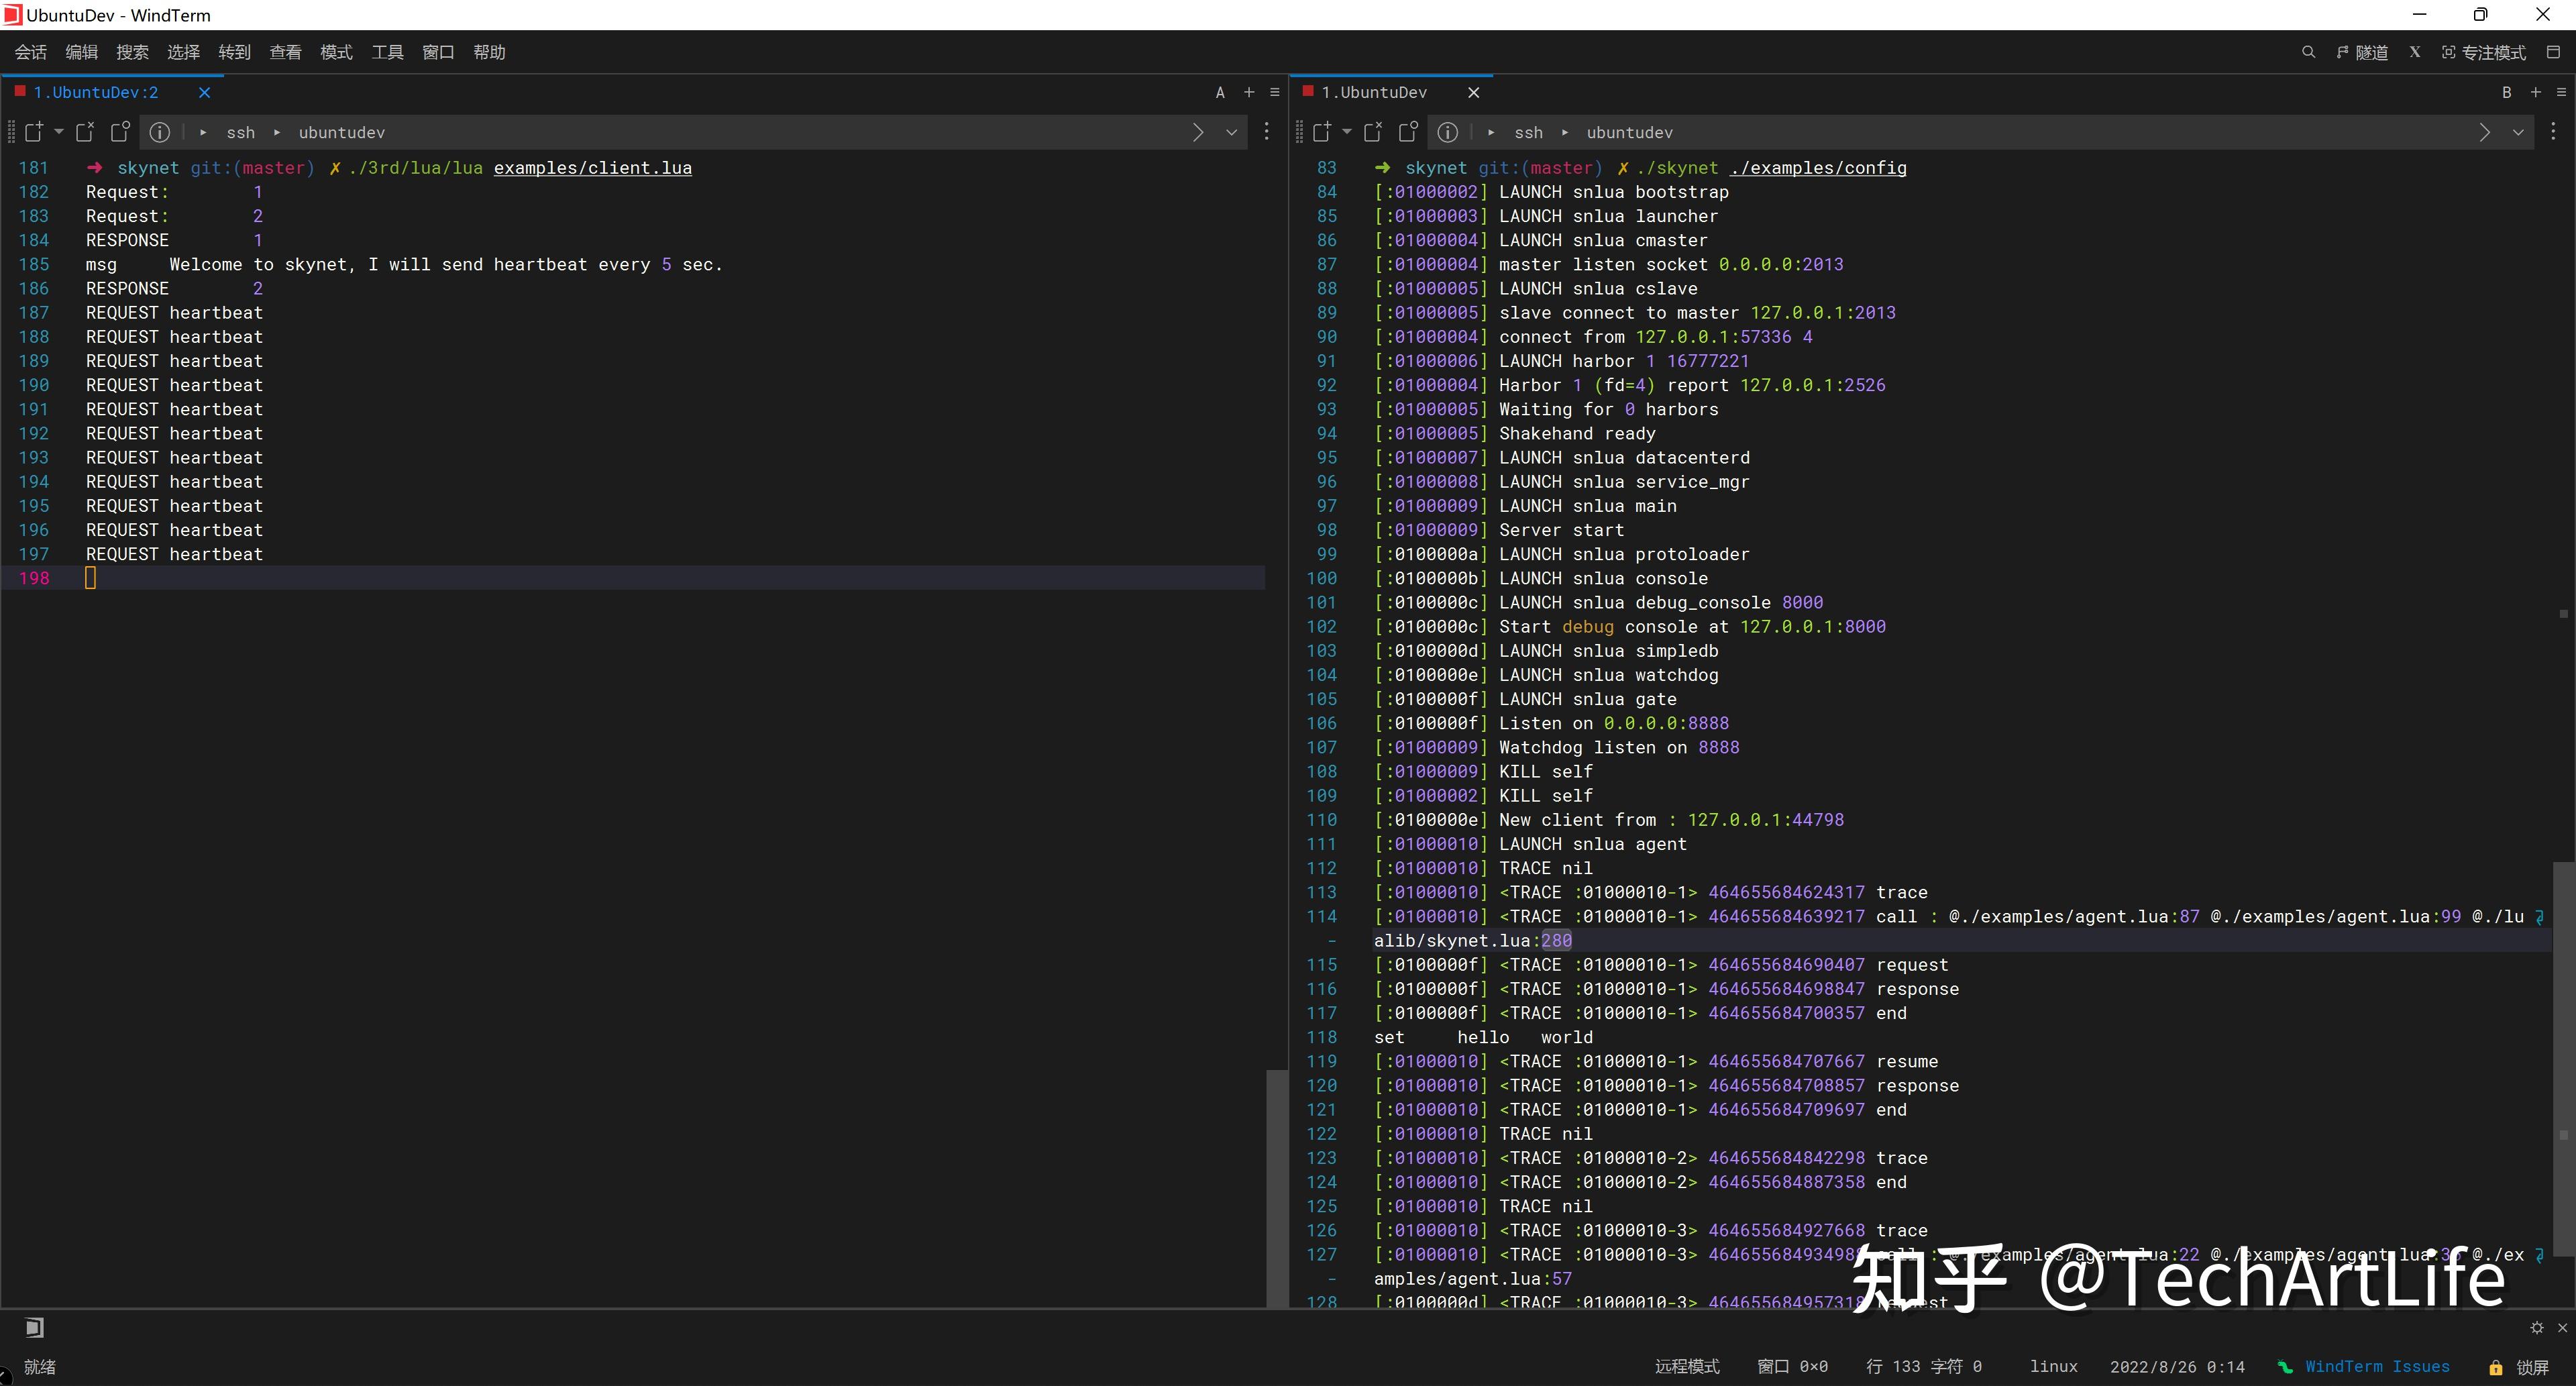
Task: Click duplicate session icon in left pane toolbar
Action: click(x=121, y=132)
